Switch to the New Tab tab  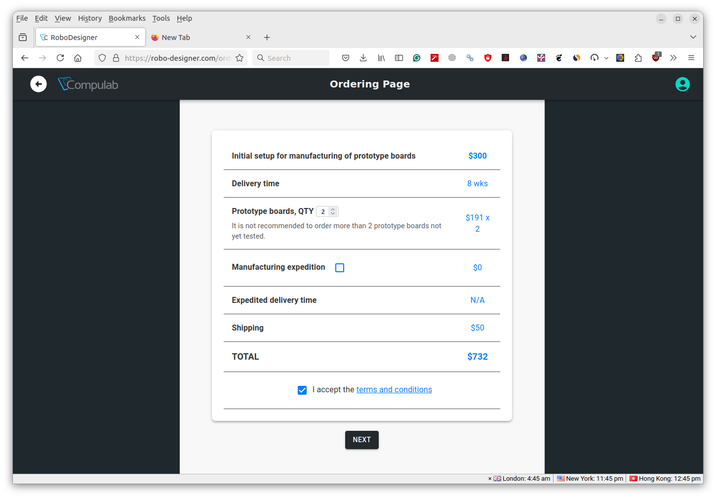pyautogui.click(x=201, y=38)
